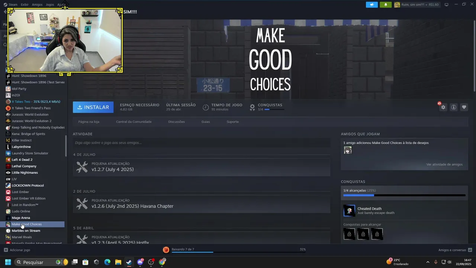This screenshot has height=268, width=476.
Task: Open the Discussões tab
Action: coord(176,122)
